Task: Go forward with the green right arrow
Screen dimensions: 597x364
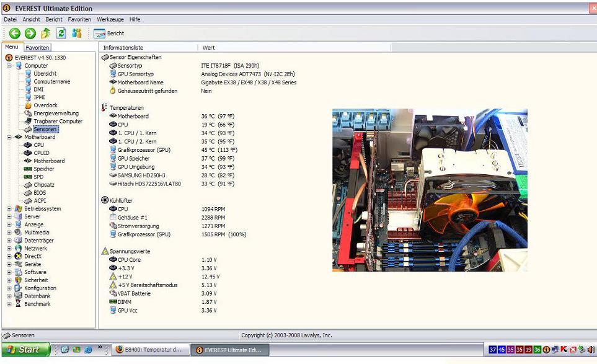Action: click(x=30, y=33)
